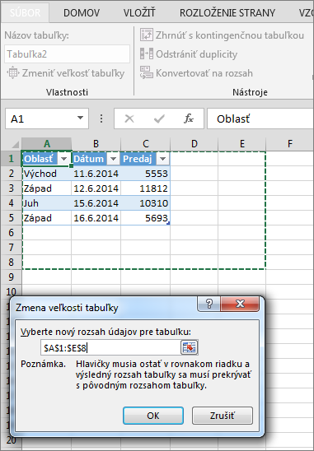Select row 6 header
The height and width of the screenshot is (451, 314).
tap(11, 233)
